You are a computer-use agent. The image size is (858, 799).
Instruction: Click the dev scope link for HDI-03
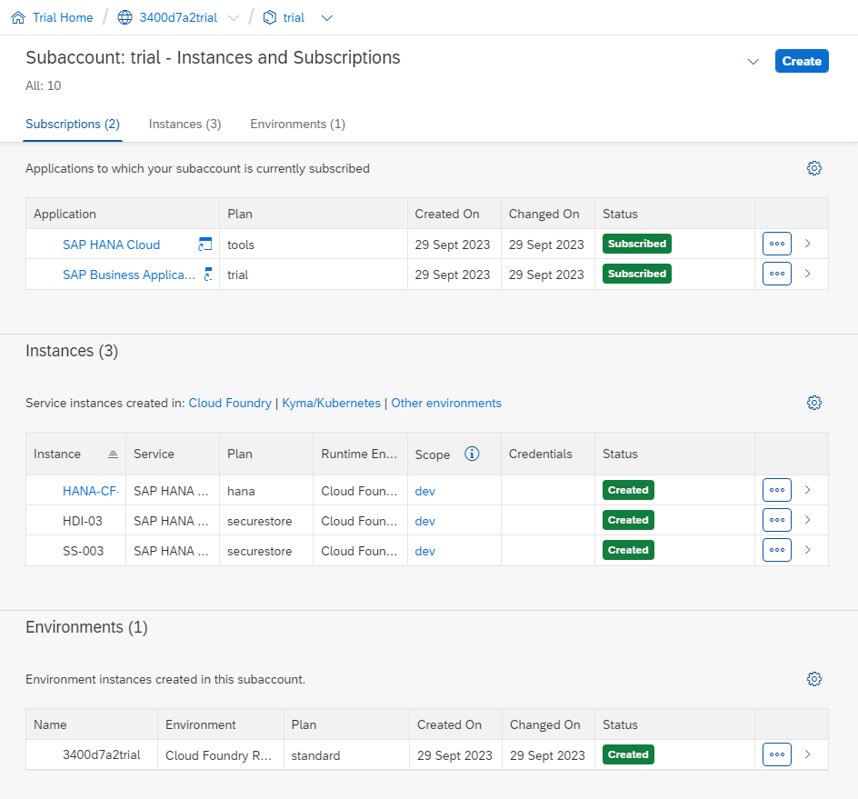click(425, 521)
